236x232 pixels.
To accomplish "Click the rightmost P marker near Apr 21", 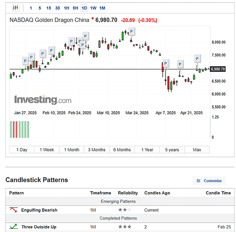I will 197,58.
